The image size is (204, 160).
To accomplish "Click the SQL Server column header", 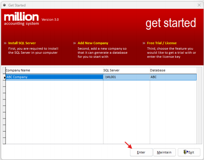I will click(127, 70).
